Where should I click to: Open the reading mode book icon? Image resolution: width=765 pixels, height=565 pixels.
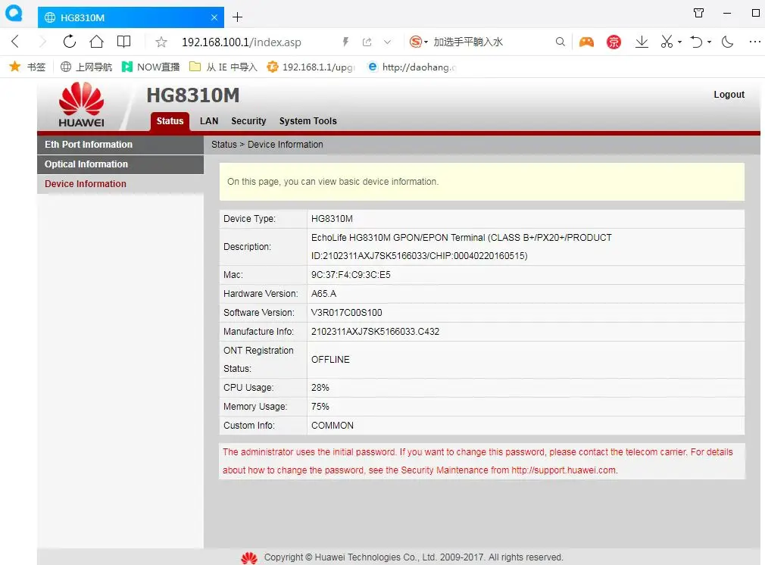(124, 42)
